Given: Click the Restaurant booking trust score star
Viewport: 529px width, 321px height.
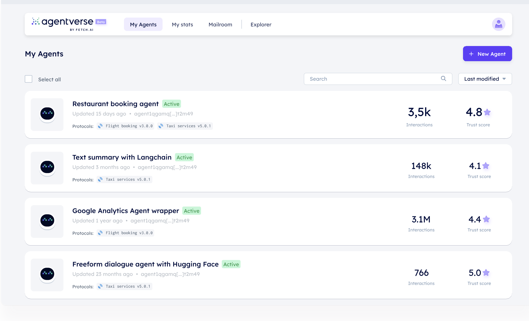Looking at the screenshot, I should tap(487, 112).
